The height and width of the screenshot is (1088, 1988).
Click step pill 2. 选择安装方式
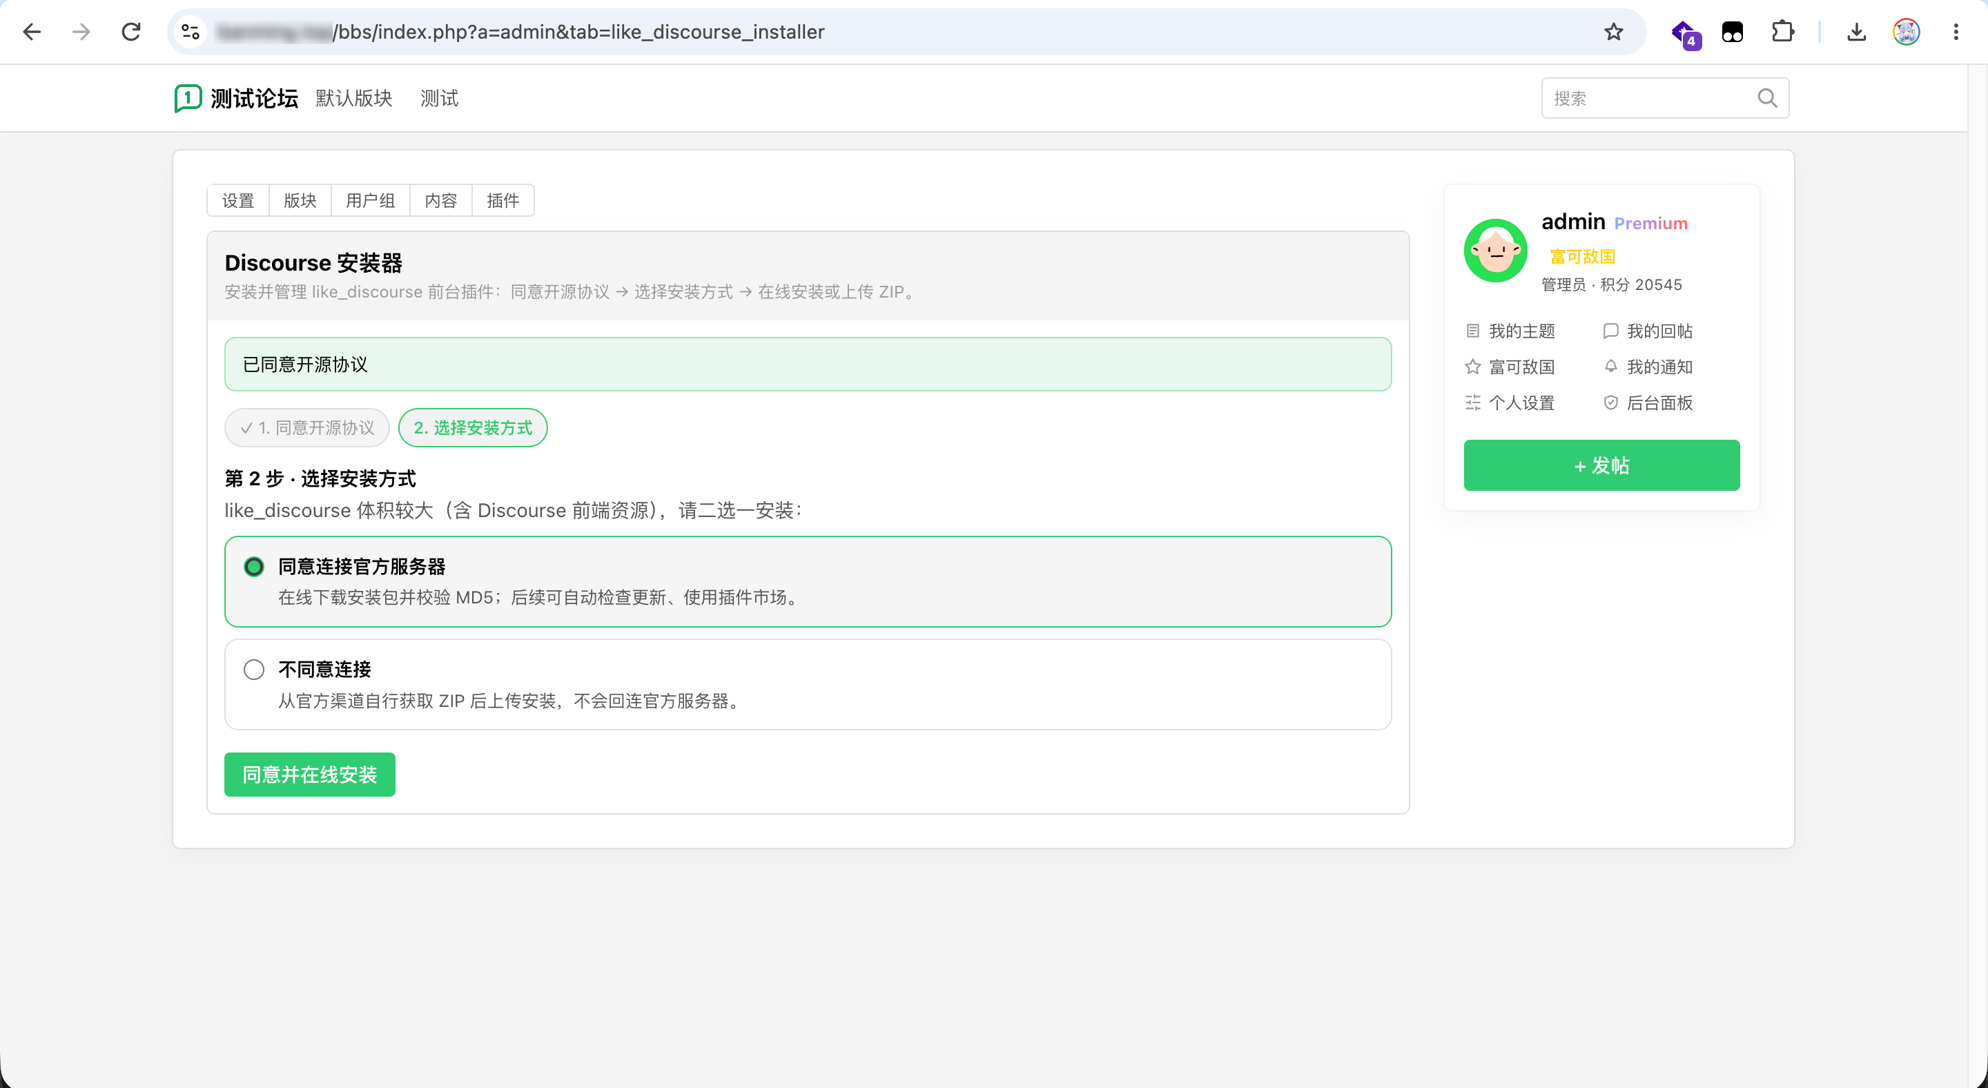473,427
